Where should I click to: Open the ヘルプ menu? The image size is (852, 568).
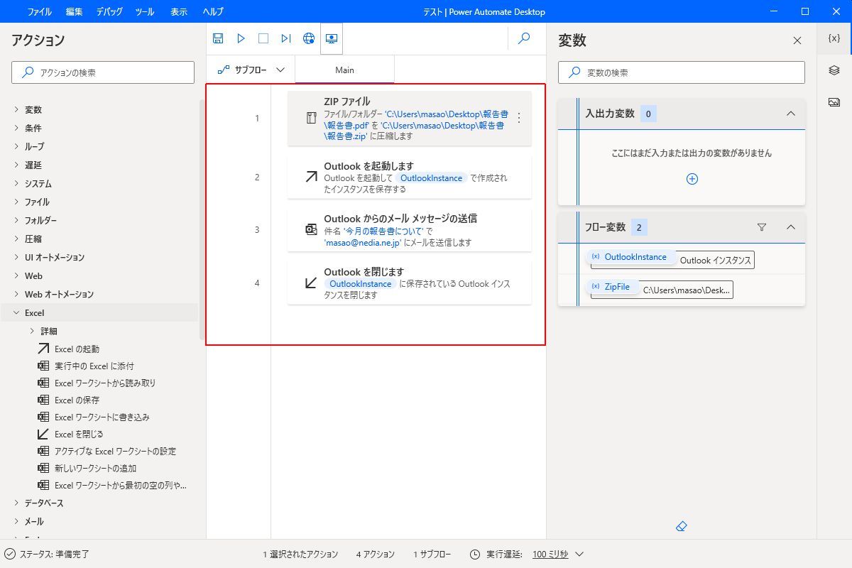[x=212, y=11]
